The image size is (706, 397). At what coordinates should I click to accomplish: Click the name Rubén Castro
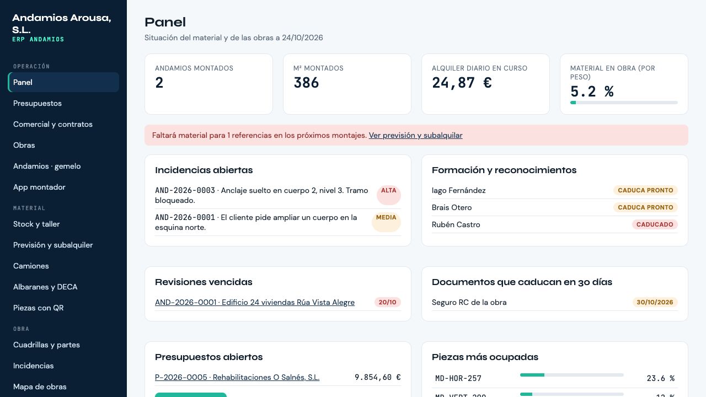(x=456, y=224)
